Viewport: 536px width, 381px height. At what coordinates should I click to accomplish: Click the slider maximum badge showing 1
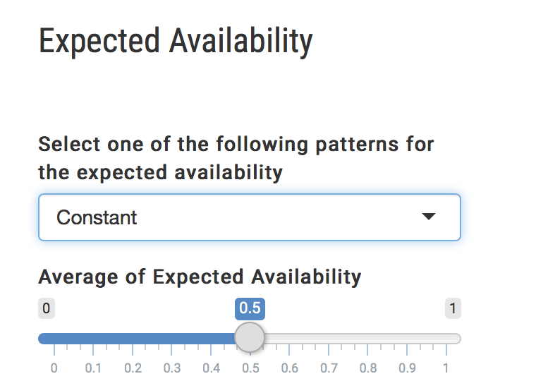[x=453, y=308]
